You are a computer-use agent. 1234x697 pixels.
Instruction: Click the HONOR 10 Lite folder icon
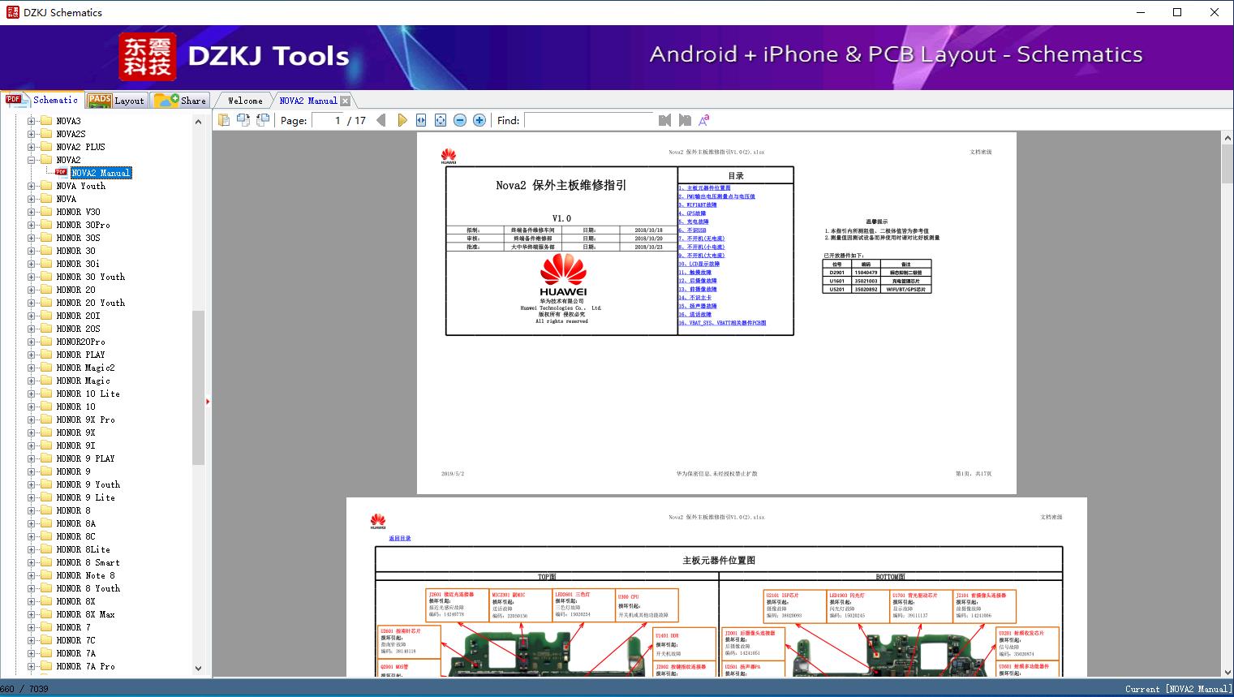[x=46, y=394]
